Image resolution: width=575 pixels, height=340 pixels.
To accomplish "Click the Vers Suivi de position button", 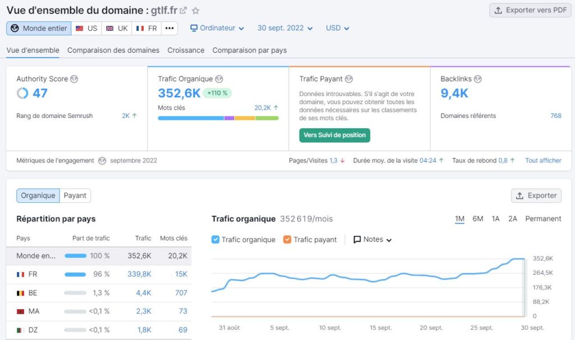I will point(335,135).
